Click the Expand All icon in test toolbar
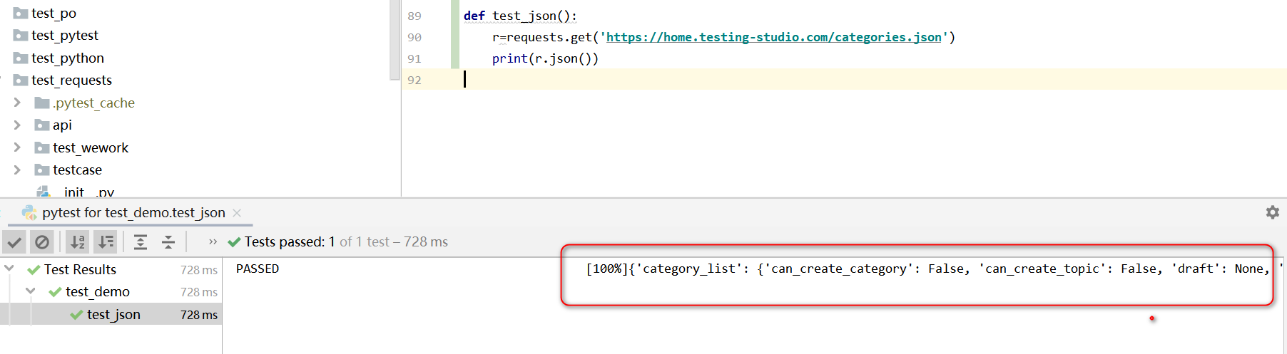This screenshot has width=1287, height=354. point(141,242)
